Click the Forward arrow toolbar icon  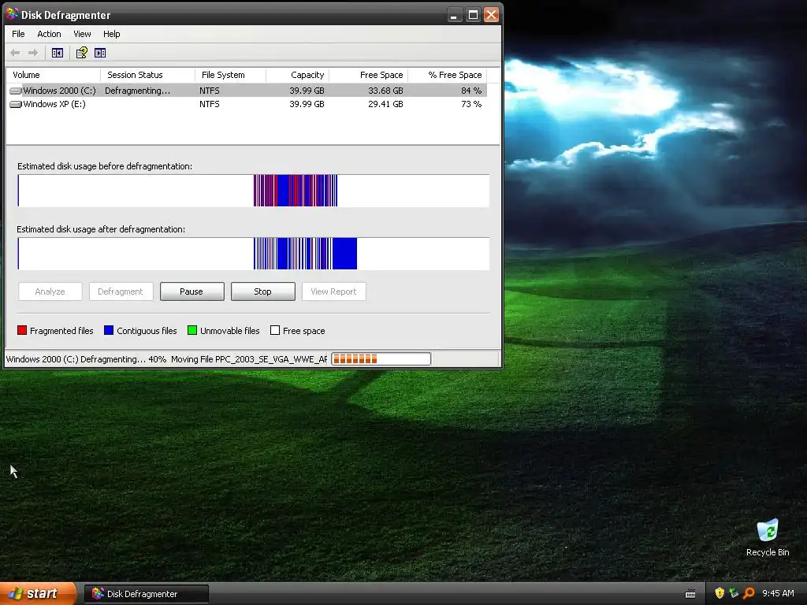tap(33, 53)
